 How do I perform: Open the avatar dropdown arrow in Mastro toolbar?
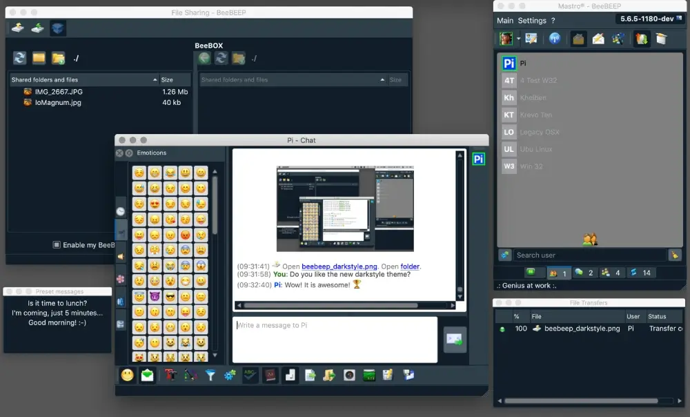point(518,39)
